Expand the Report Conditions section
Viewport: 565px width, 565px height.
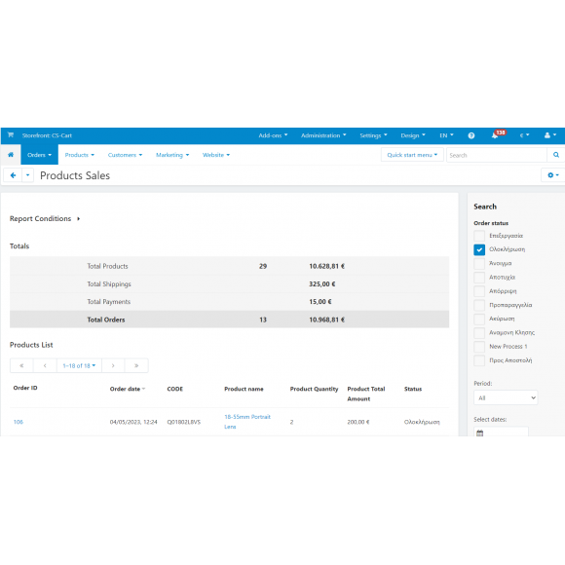(x=45, y=219)
